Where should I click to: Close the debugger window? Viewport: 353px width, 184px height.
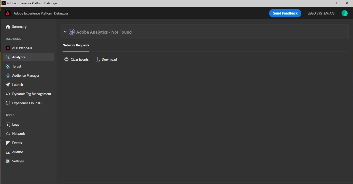[347, 3]
